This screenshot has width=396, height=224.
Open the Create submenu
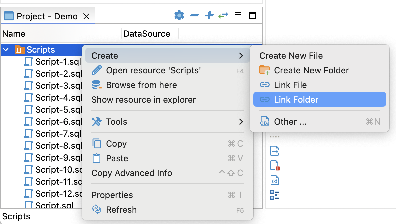[x=167, y=56]
